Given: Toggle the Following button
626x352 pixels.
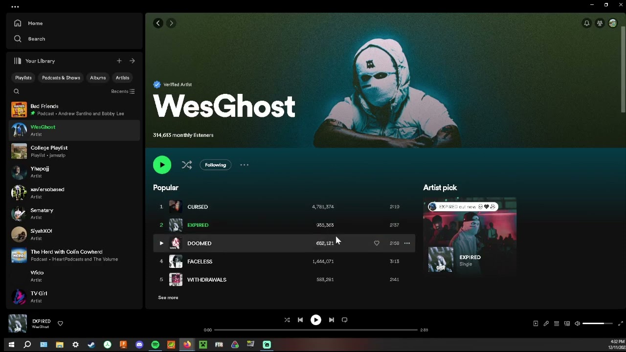Looking at the screenshot, I should (x=215, y=165).
